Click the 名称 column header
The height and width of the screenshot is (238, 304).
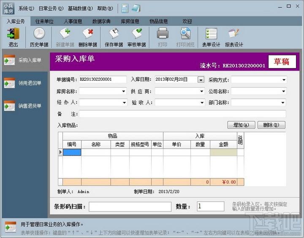(x=96, y=145)
